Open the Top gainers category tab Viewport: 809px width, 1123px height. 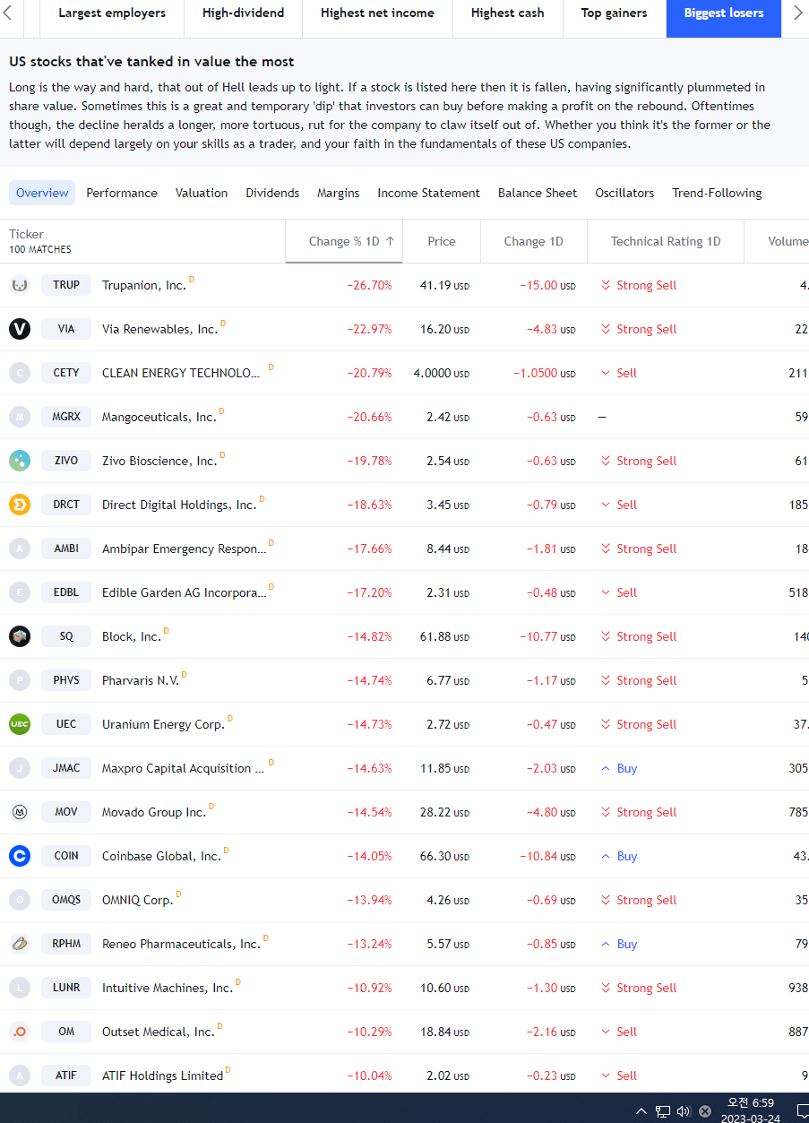(614, 13)
